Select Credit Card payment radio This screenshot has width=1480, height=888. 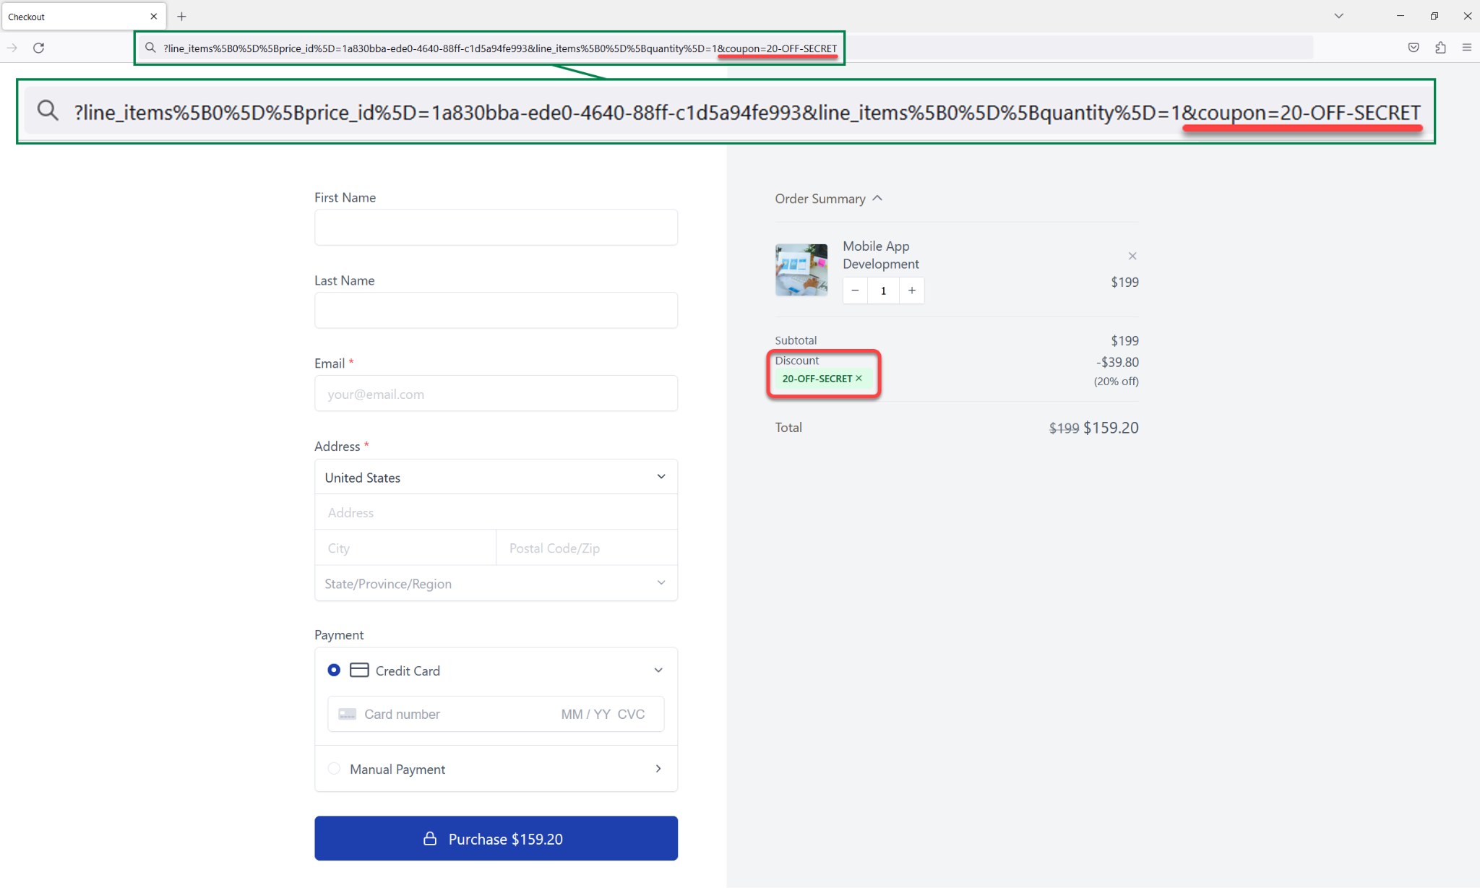click(334, 670)
